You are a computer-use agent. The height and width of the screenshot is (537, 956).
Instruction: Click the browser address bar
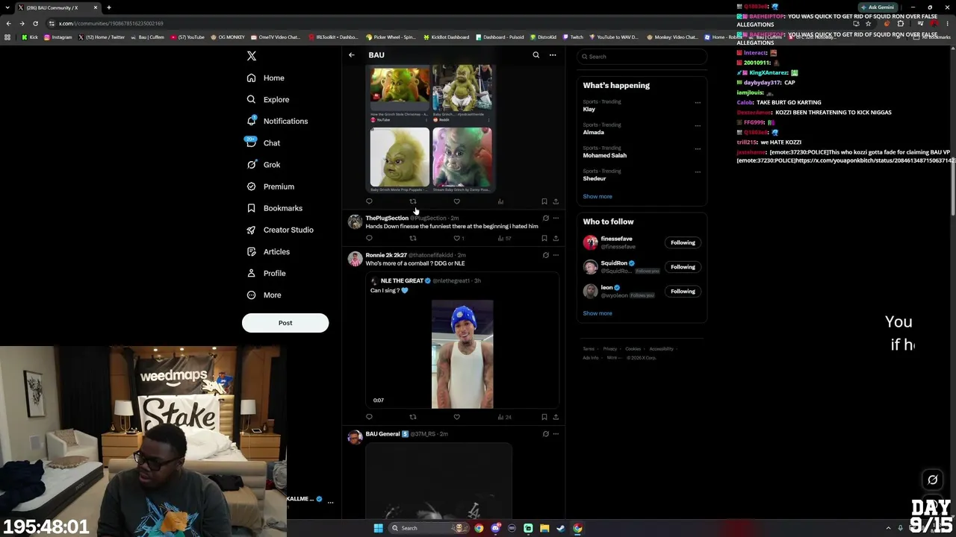tap(448, 23)
